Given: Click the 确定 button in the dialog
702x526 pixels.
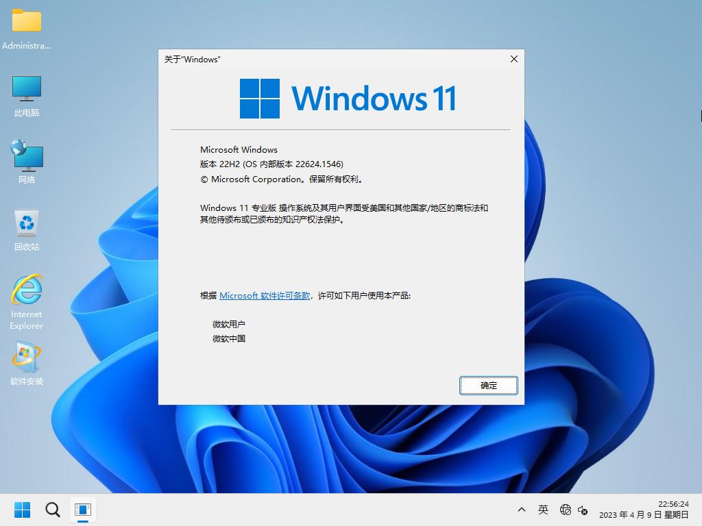Looking at the screenshot, I should [488, 386].
